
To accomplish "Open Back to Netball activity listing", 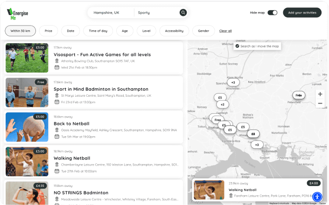I will click(x=71, y=124).
